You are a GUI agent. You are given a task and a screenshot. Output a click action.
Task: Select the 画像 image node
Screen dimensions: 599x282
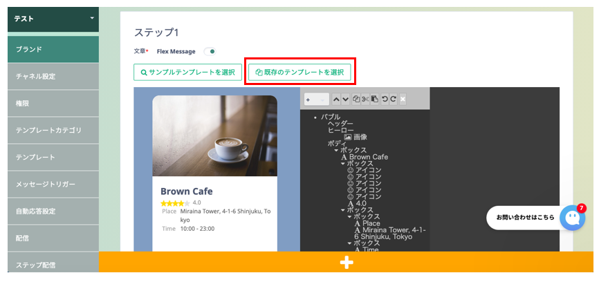pyautogui.click(x=356, y=137)
